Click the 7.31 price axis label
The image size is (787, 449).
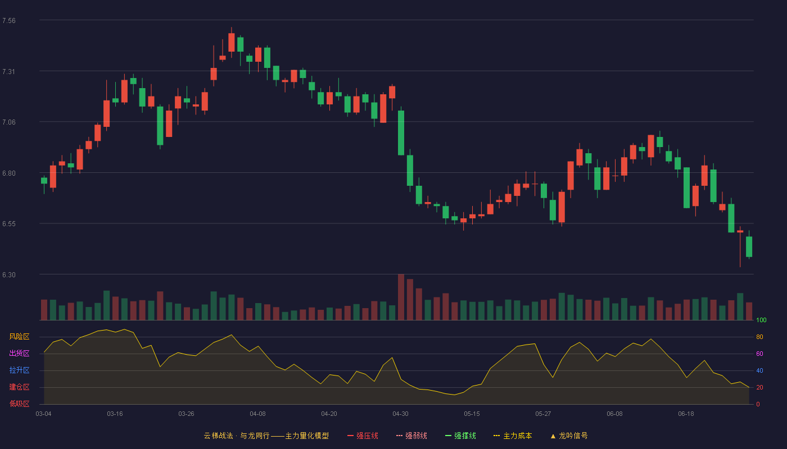click(x=9, y=72)
